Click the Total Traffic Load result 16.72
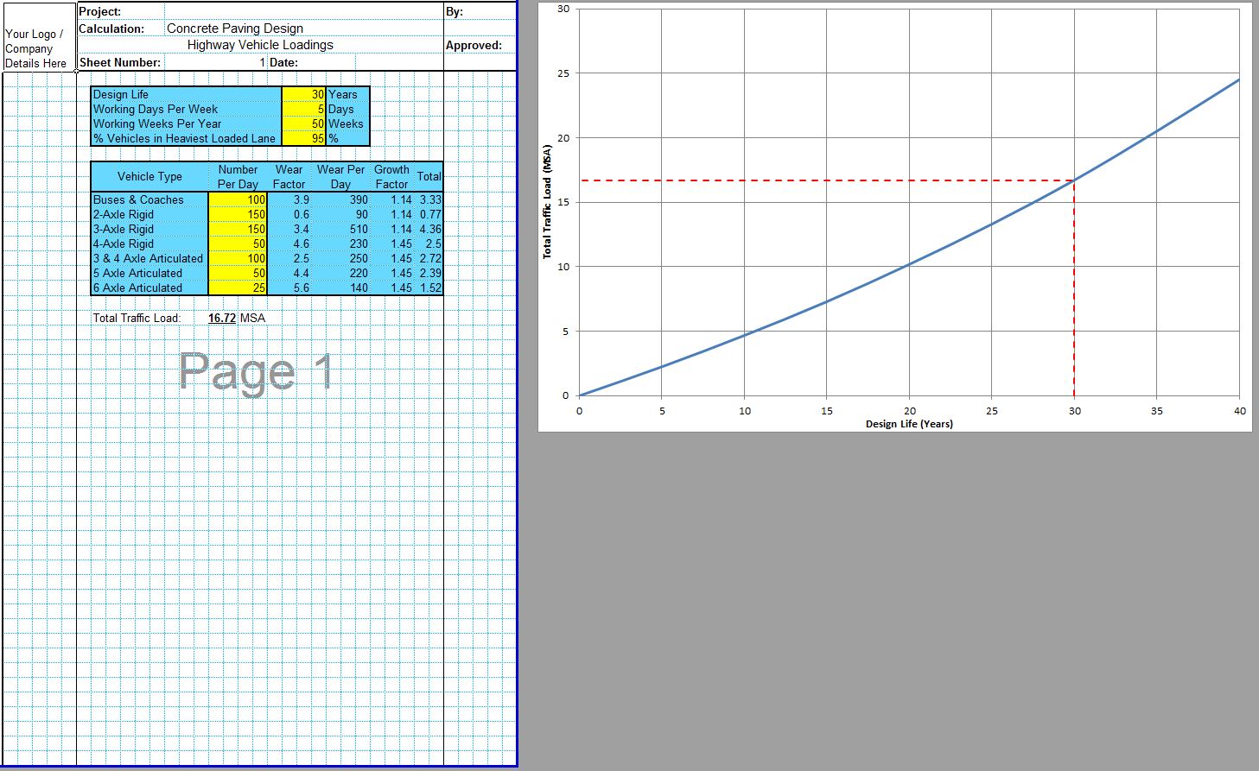Viewport: 1259px width, 771px height. (x=222, y=318)
